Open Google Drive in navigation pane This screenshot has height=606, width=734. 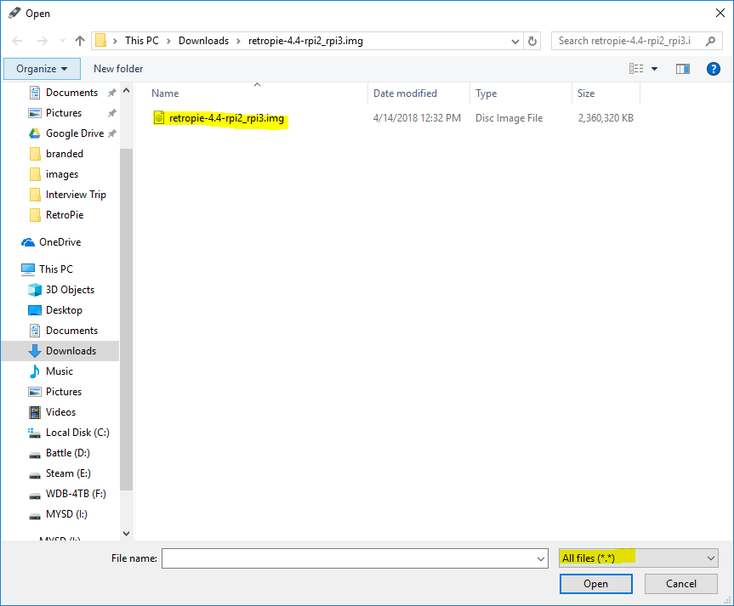point(75,133)
